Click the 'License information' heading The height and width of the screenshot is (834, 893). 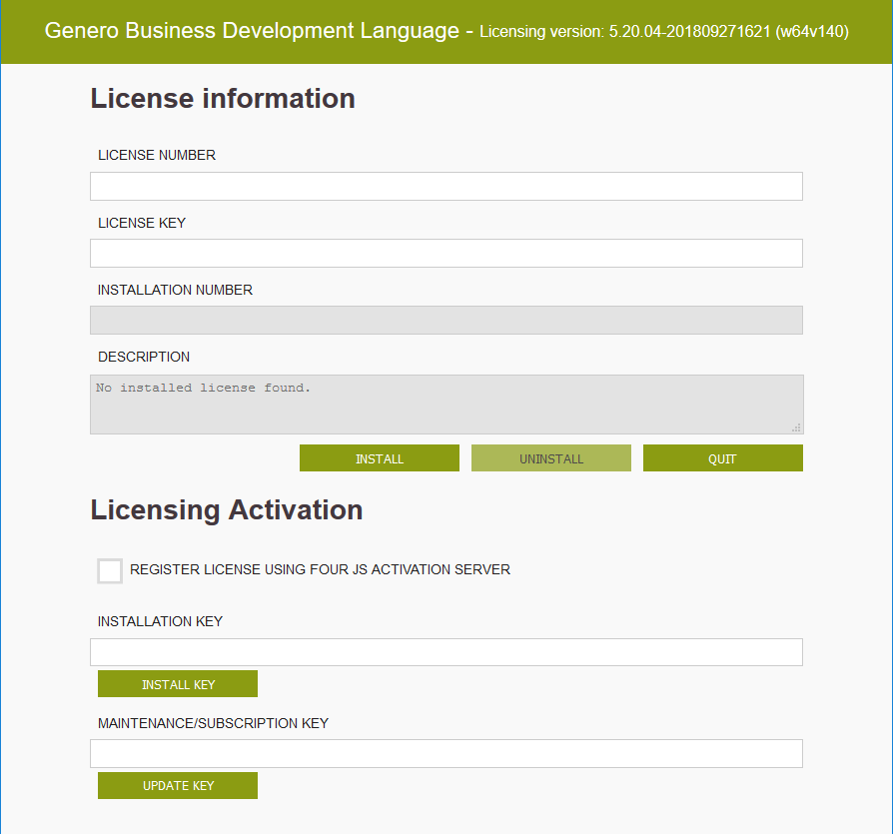click(223, 99)
